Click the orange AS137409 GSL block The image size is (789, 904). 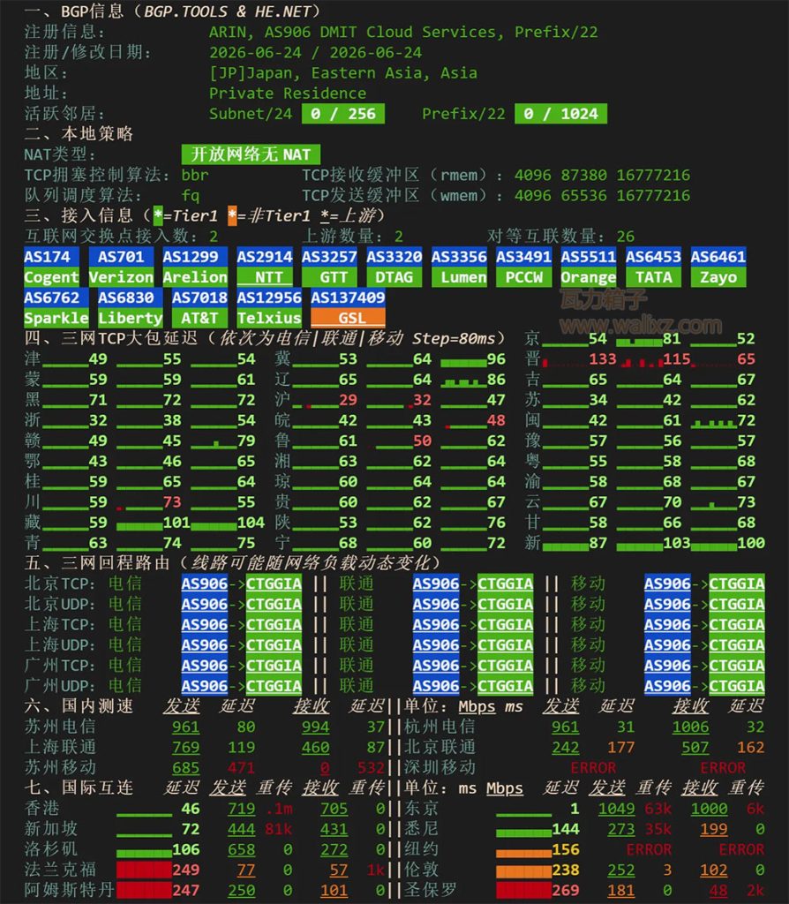[348, 308]
